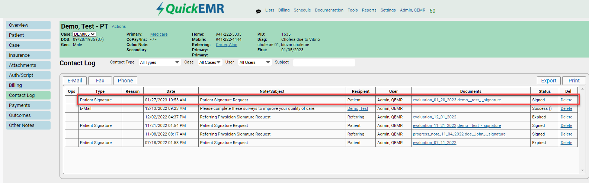Open Payments section in sidebar

[28, 105]
